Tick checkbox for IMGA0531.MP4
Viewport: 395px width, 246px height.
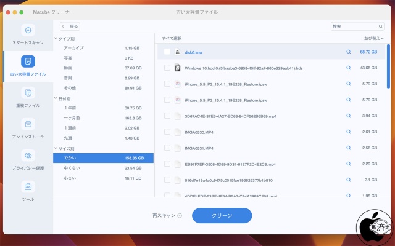click(167, 148)
